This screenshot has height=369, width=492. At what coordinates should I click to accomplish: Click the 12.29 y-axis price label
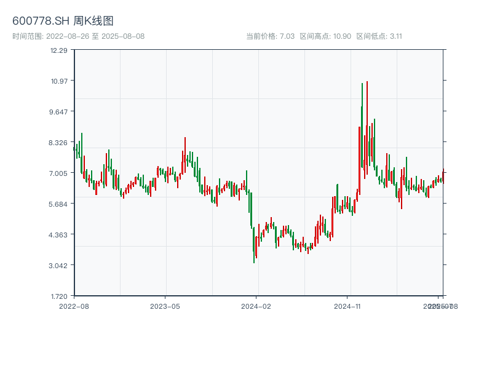pos(59,50)
